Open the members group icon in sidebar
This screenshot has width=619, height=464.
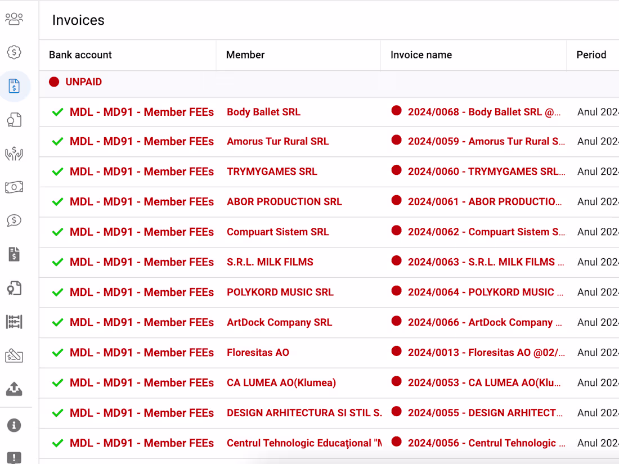point(14,19)
